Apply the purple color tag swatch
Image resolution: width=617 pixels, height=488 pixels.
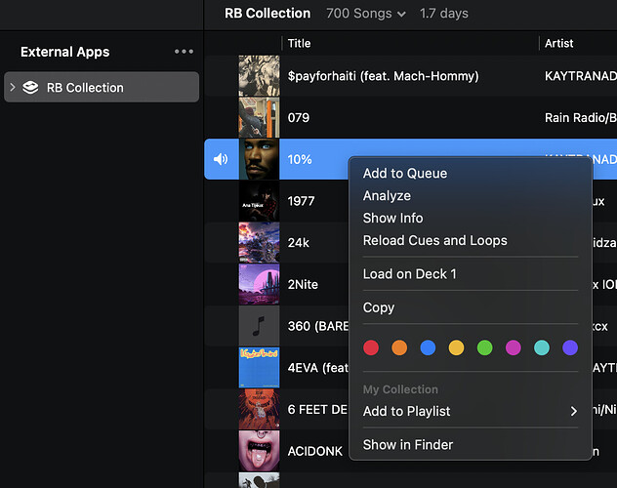pyautogui.click(x=570, y=347)
